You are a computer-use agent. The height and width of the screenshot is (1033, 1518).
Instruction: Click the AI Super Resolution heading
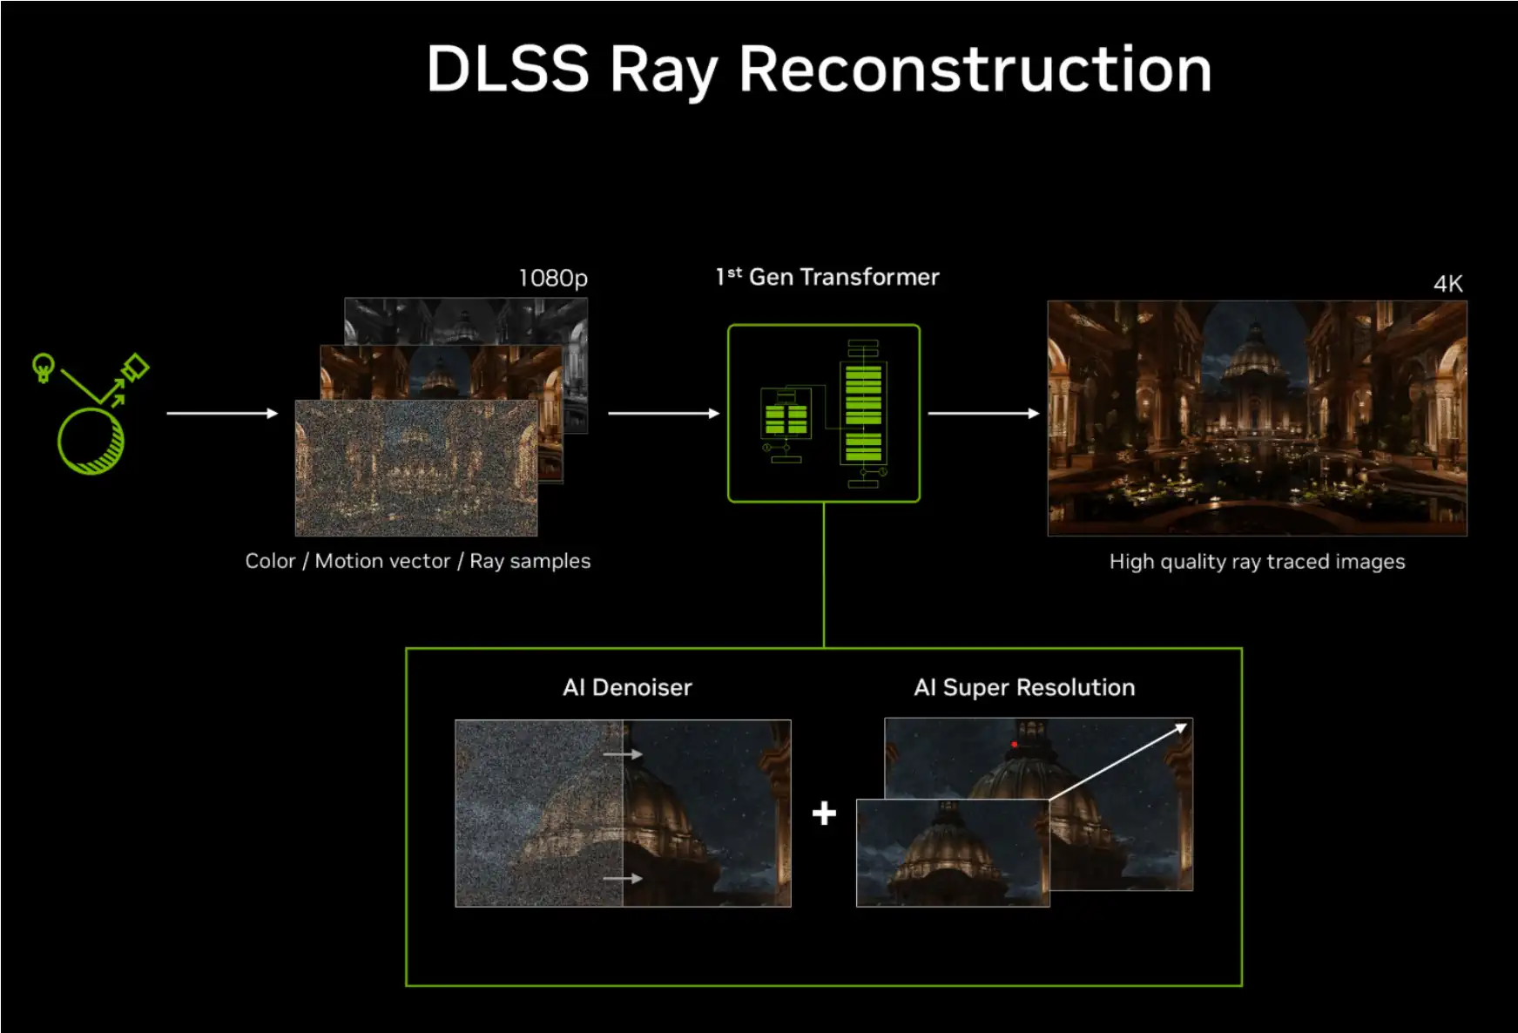[x=1024, y=688]
